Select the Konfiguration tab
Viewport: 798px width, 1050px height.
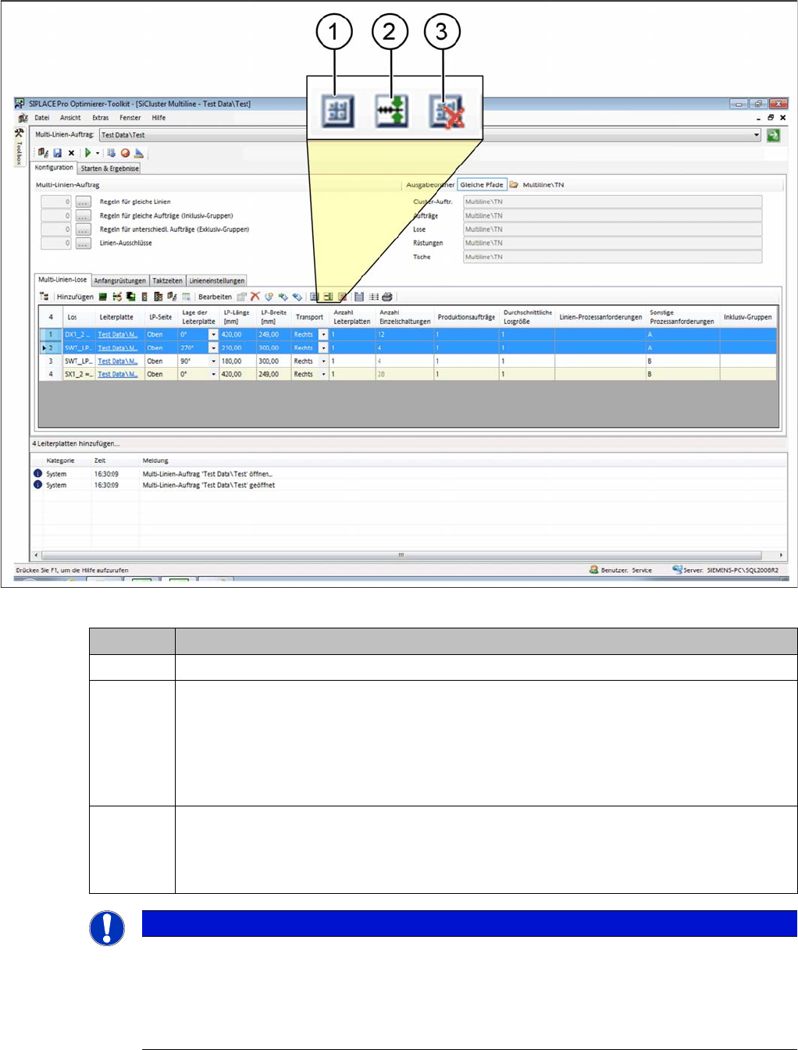tap(54, 168)
